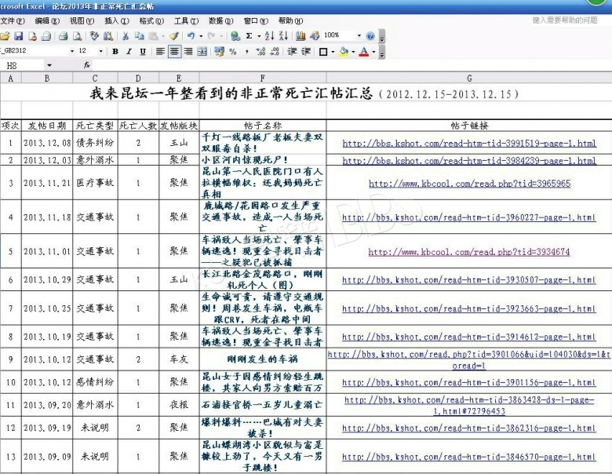Viewport: 612px width, 474px height.
Task: Open the Undo history dropdown arrow
Action: click(201, 36)
